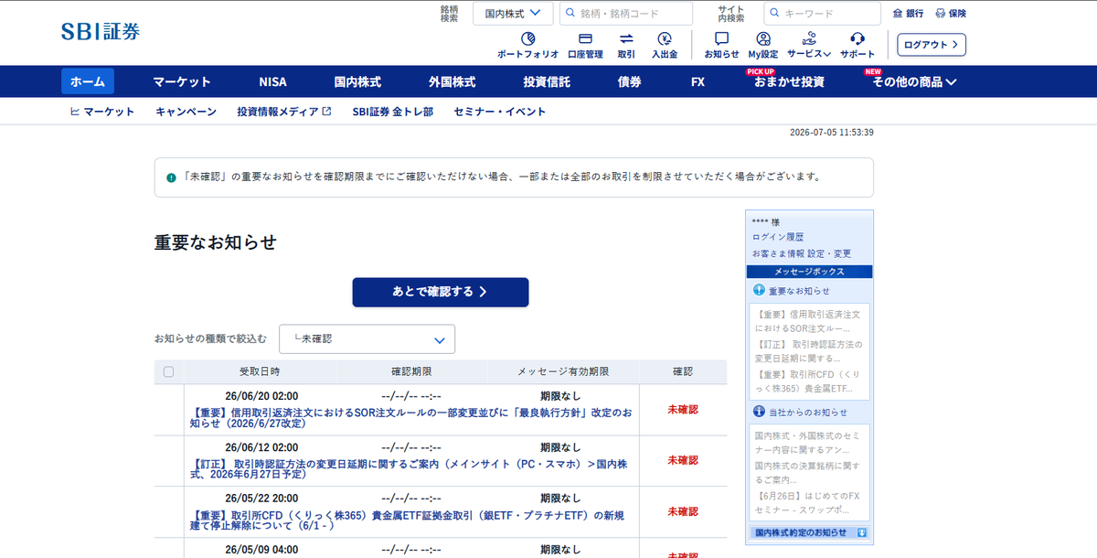
Task: Go to 国内株式 main menu
Action: tap(357, 81)
